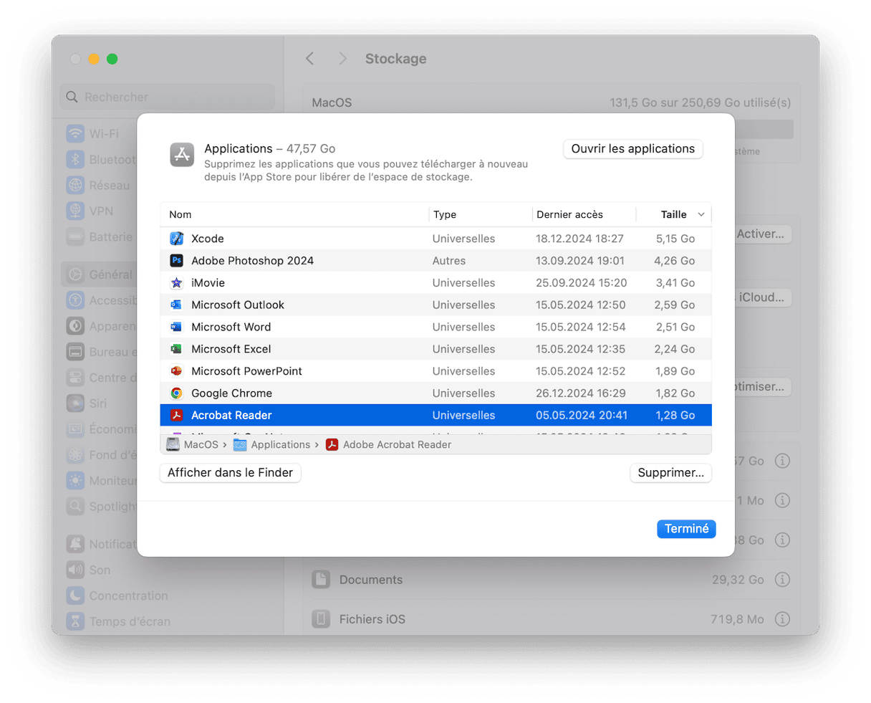This screenshot has height=703, width=871.
Task: Click the iMovie star icon
Action: [176, 283]
